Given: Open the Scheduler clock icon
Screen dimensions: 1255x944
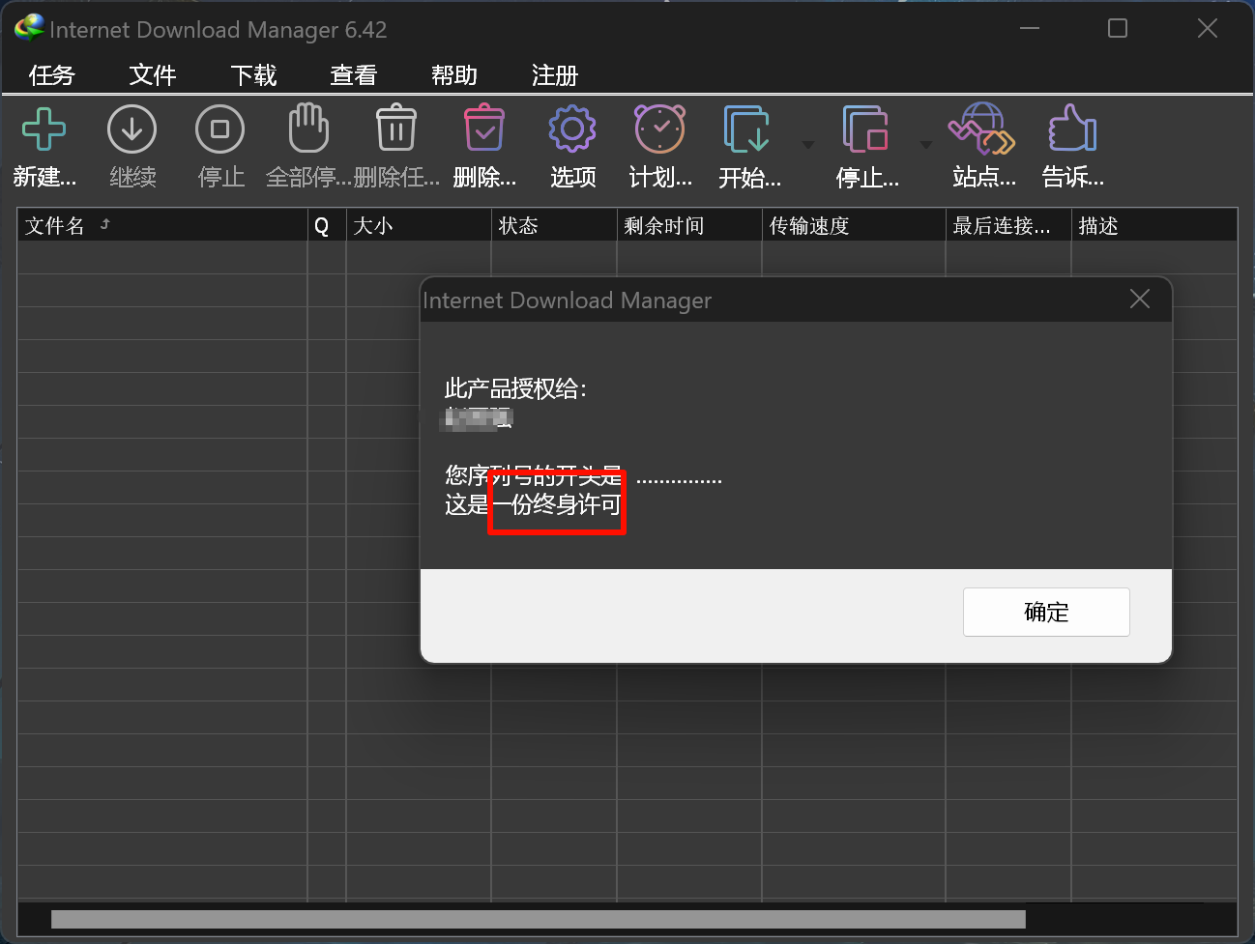Looking at the screenshot, I should tap(660, 129).
